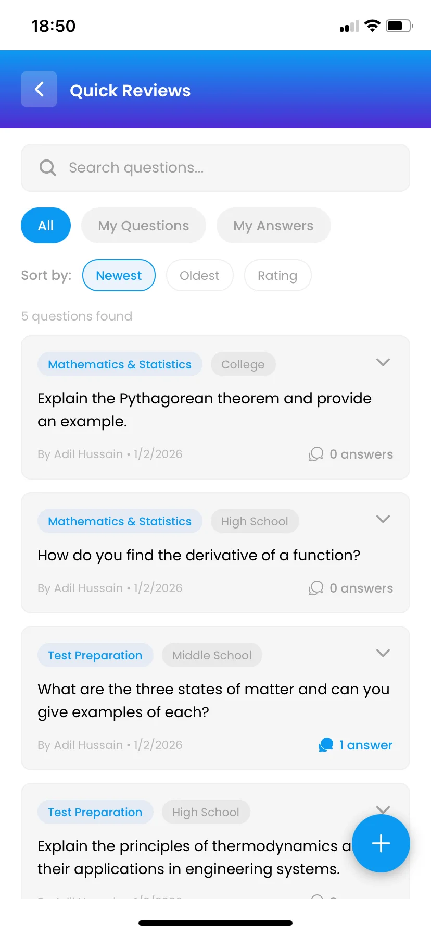This screenshot has width=431, height=934.
Task: Tap answers icon on derivative question
Action: tap(316, 588)
